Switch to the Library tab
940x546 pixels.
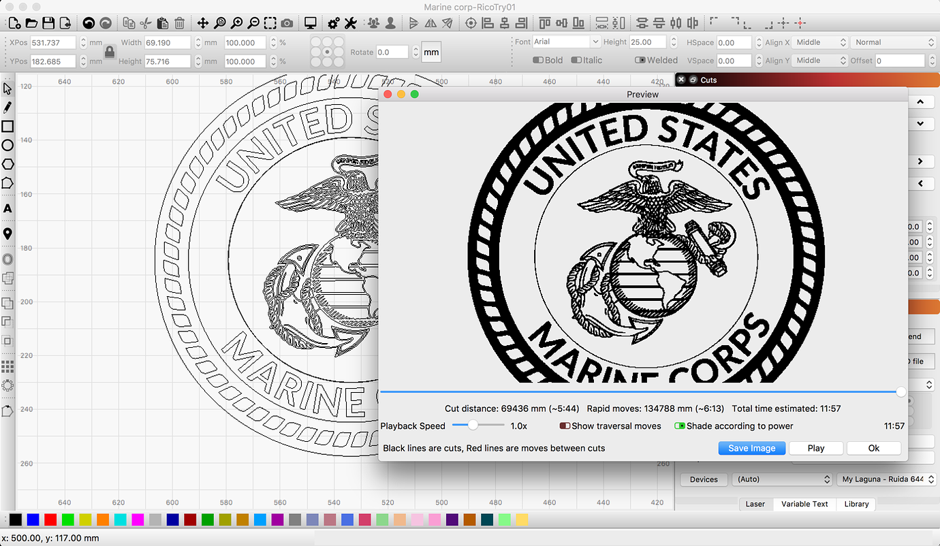[856, 504]
